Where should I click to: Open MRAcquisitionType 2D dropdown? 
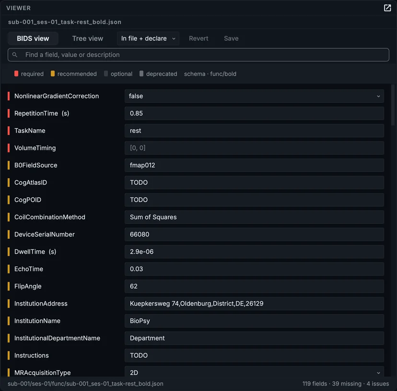[x=254, y=371]
